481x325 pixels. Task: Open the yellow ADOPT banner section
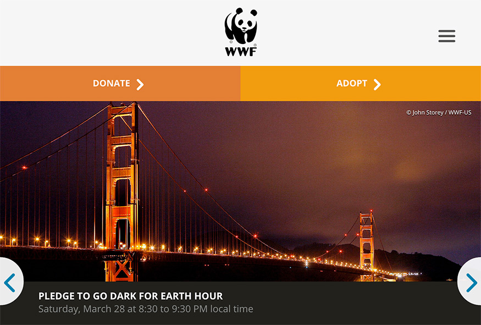361,84
